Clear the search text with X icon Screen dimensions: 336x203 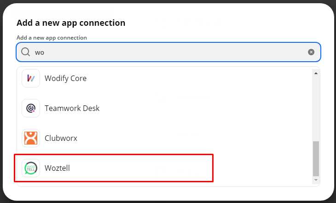(311, 52)
